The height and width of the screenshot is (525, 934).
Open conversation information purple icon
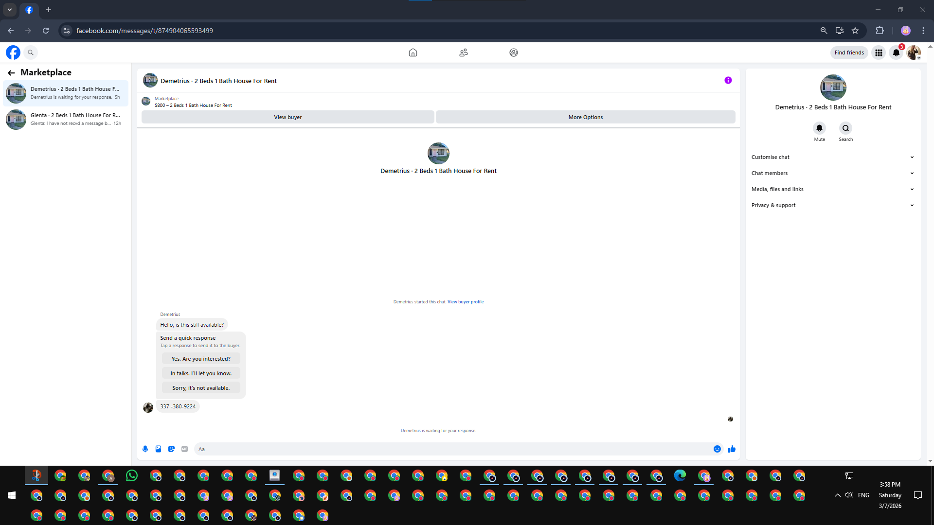(728, 81)
